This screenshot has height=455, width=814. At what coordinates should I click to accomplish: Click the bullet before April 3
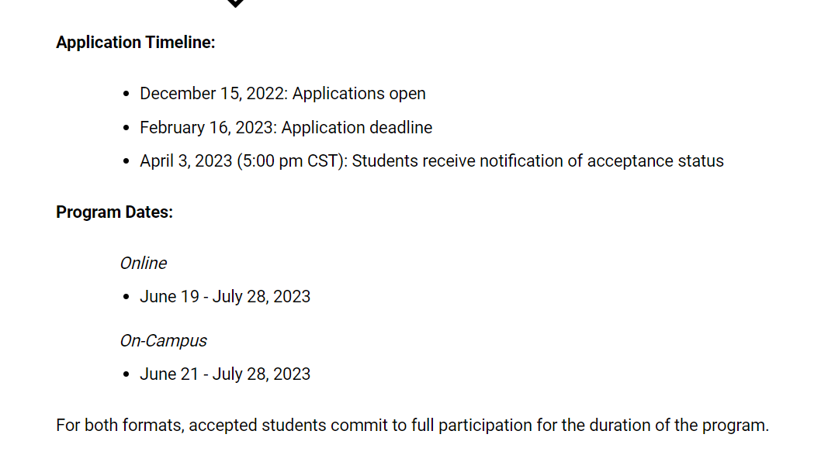pos(126,161)
